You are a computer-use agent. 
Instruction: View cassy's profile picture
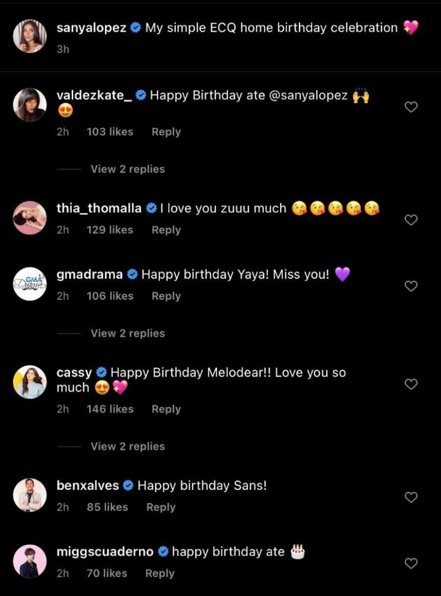[30, 382]
